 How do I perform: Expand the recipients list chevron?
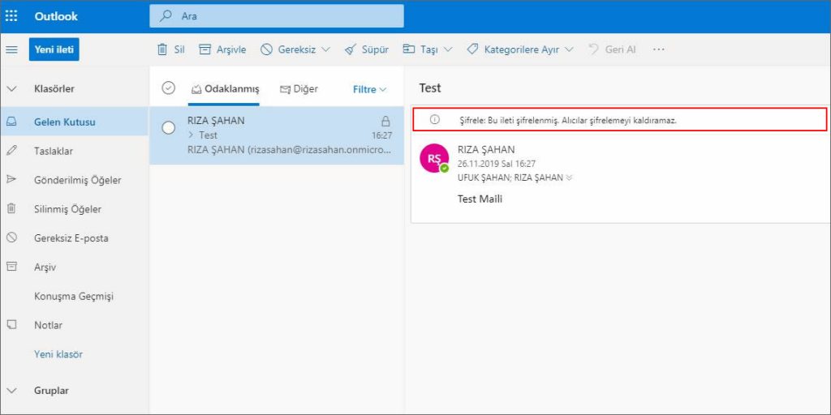pyautogui.click(x=569, y=178)
